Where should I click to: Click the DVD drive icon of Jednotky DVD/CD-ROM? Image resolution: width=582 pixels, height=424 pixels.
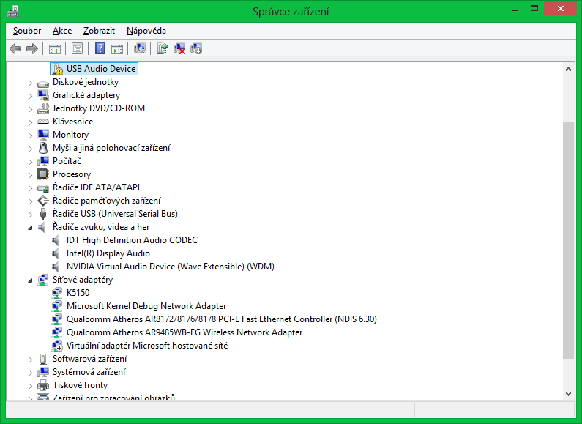[x=43, y=108]
